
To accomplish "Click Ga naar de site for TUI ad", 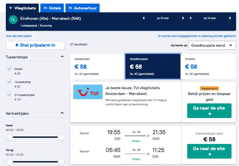I will pos(209,111).
